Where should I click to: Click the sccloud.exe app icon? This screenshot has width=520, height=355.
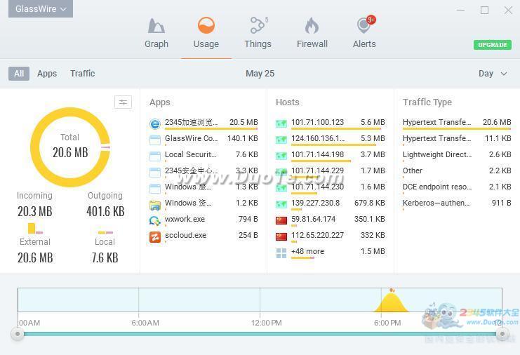tap(155, 236)
